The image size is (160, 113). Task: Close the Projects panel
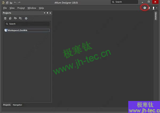pyautogui.click(x=50, y=13)
